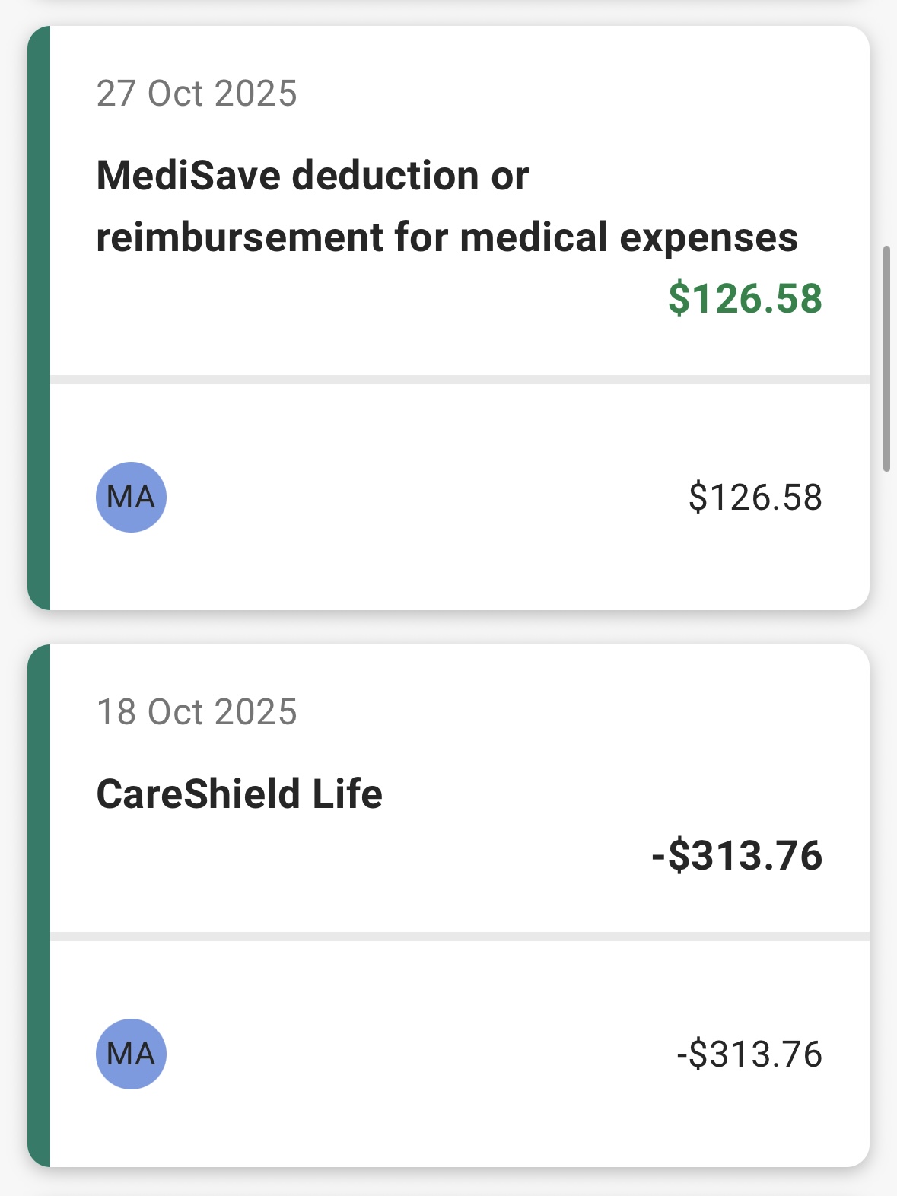Screen dimensions: 897x1196
Task: Tap the -$313.76 MA account breakdown amount
Action: (x=749, y=1054)
